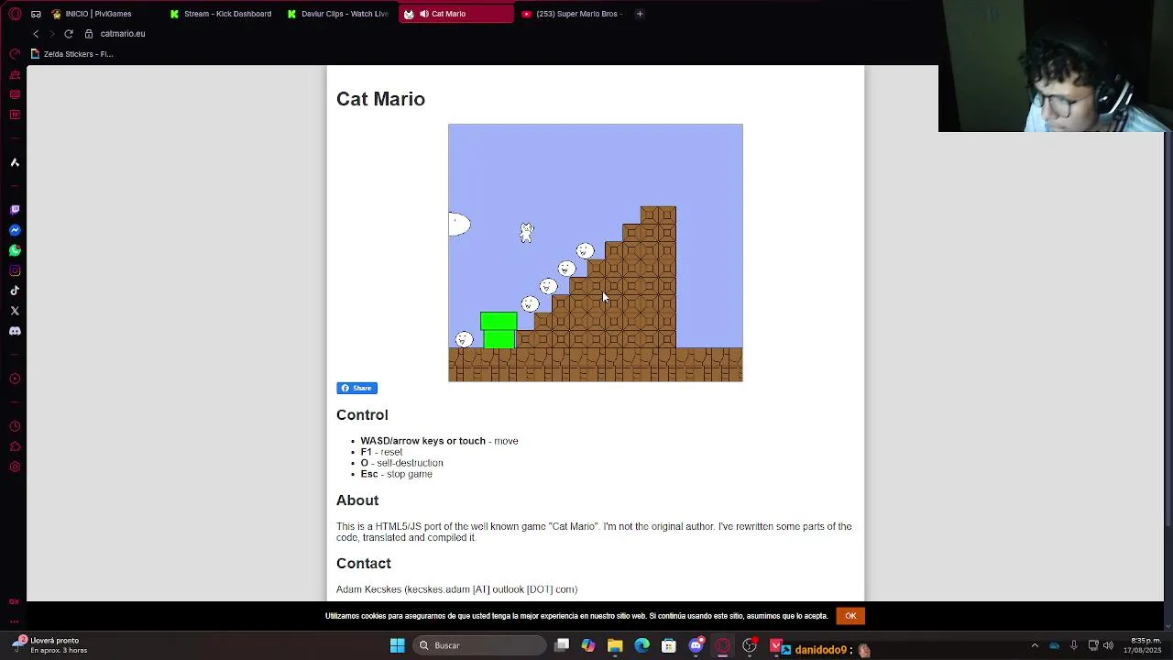This screenshot has width=1173, height=660.
Task: Click the green pipe in the game
Action: (x=499, y=330)
